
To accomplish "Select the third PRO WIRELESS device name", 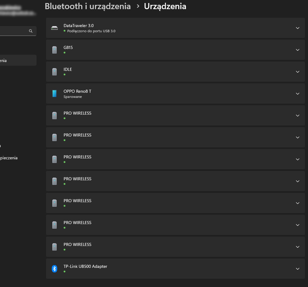I will [x=77, y=157].
